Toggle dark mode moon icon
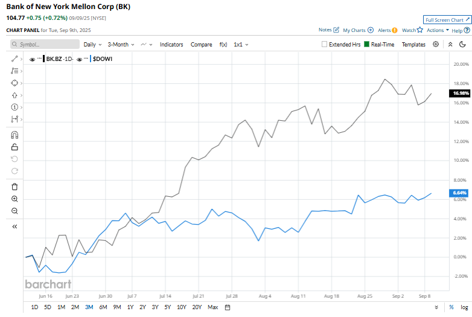Viewport: 472px width, 317px height. (463, 44)
